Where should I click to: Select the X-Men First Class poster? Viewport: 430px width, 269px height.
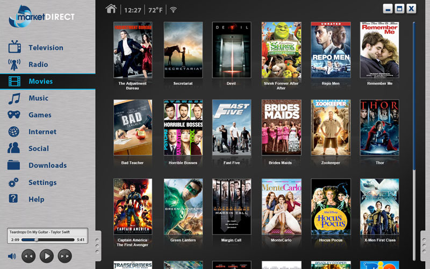point(379,207)
